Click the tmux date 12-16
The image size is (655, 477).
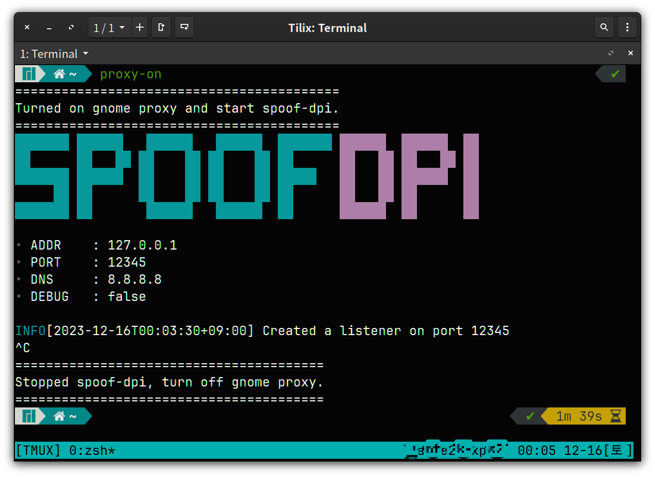click(583, 451)
